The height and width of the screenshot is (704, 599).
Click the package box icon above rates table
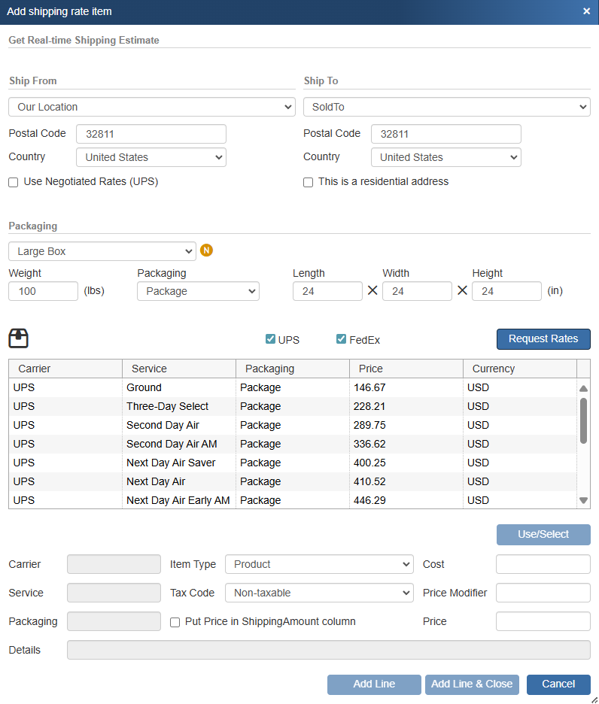pyautogui.click(x=19, y=338)
